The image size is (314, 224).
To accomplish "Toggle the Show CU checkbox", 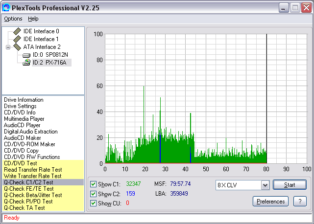I will (x=93, y=203).
